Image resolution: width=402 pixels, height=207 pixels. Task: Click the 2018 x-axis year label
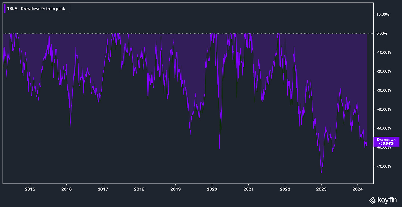tap(139, 189)
